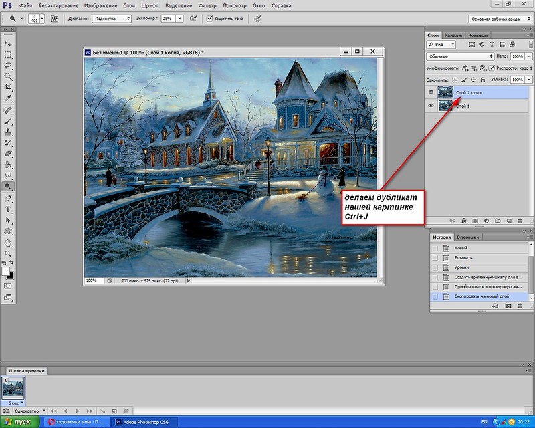535x428 pixels.
Task: Open the layer opacity Непр dropdown arrow
Action: point(529,56)
